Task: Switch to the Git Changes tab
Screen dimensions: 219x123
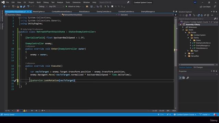Action: point(198,67)
